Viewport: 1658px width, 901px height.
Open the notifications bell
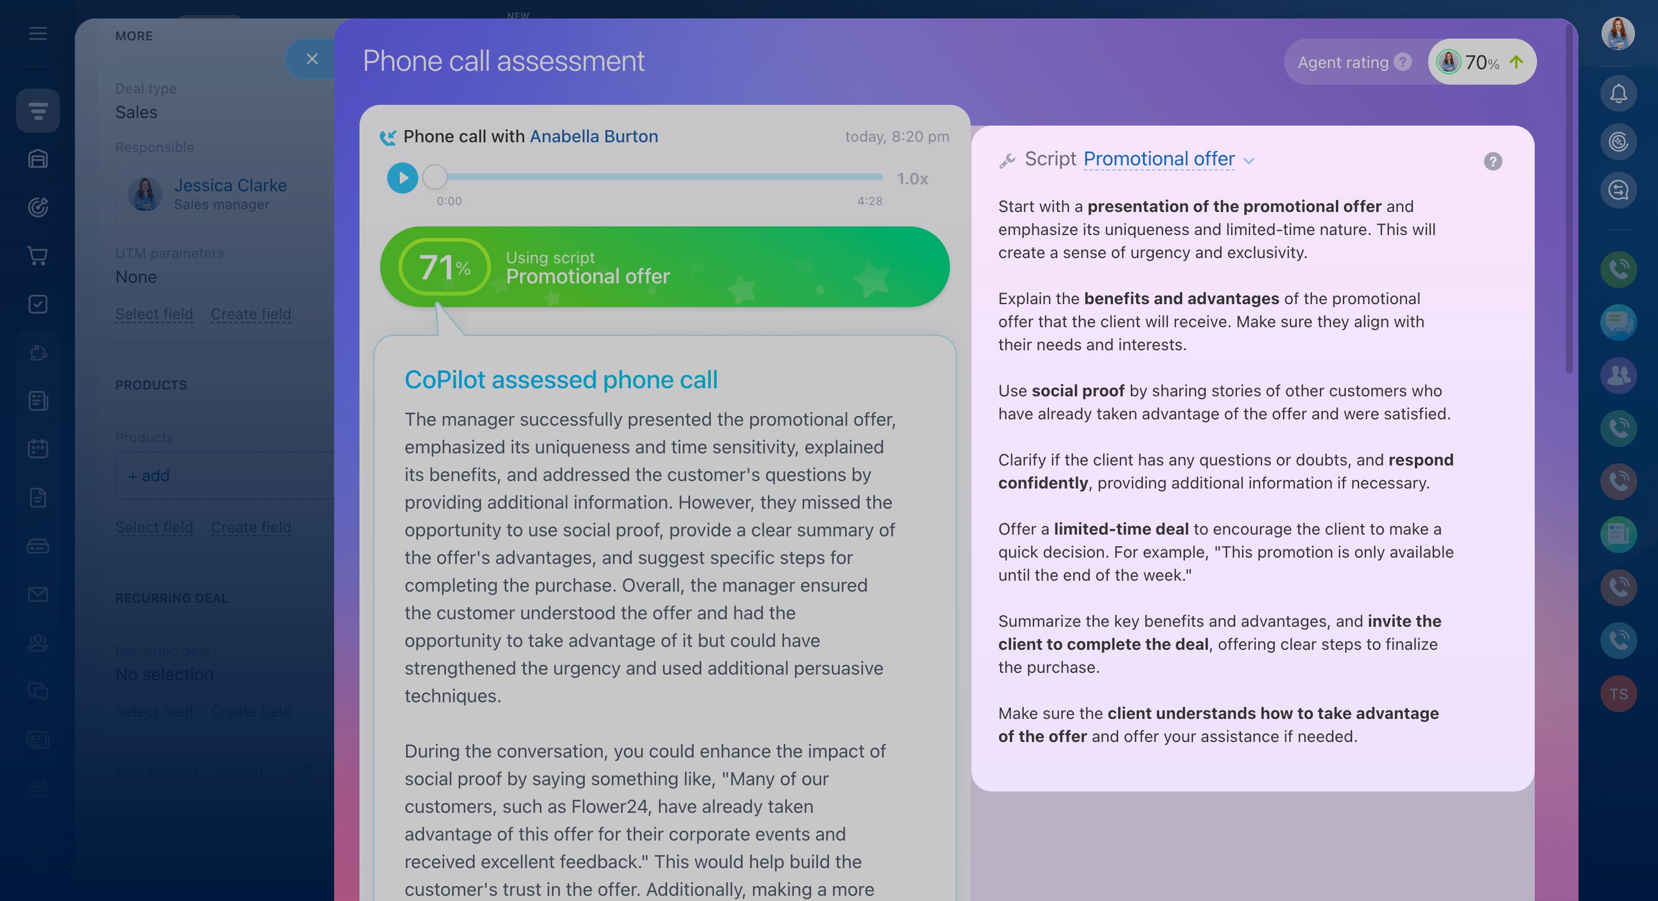point(1618,94)
